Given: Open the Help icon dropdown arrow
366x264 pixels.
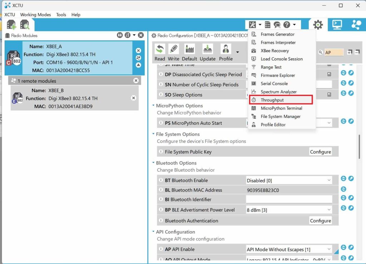Looking at the screenshot, I should [x=295, y=25].
